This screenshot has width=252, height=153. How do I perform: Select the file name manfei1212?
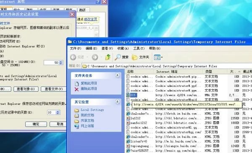coord(139,123)
